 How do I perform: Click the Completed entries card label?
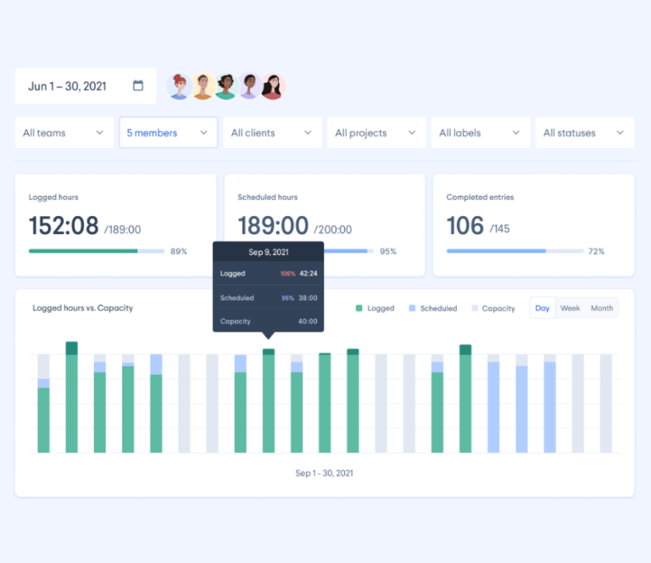tap(480, 198)
